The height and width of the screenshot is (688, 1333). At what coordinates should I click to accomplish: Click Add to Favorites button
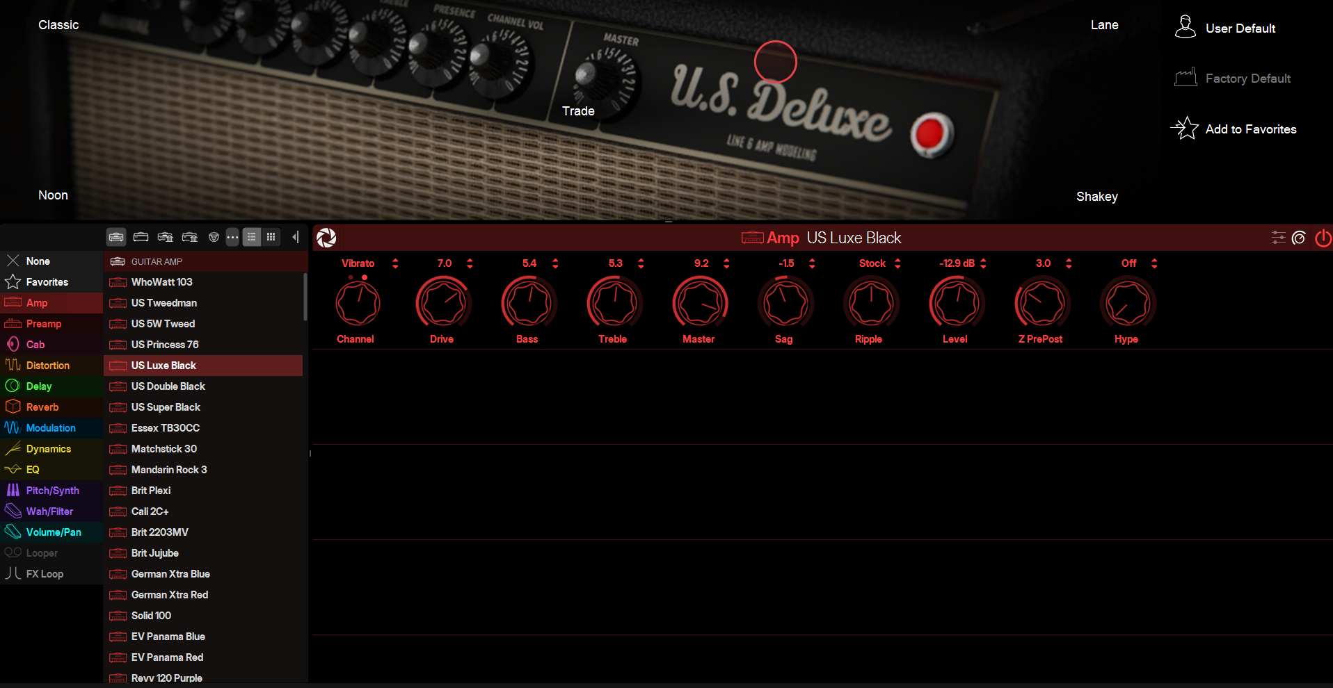pyautogui.click(x=1234, y=129)
